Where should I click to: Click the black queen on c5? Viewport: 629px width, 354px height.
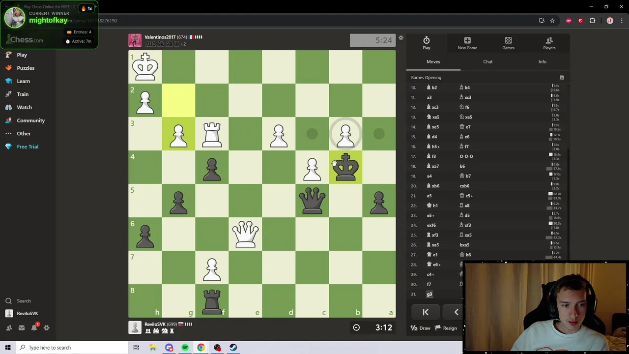pos(312,201)
